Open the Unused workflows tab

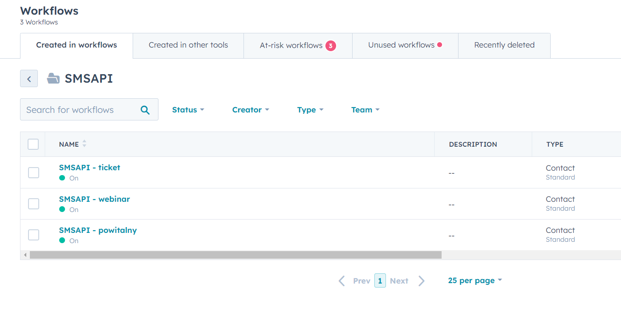point(405,45)
